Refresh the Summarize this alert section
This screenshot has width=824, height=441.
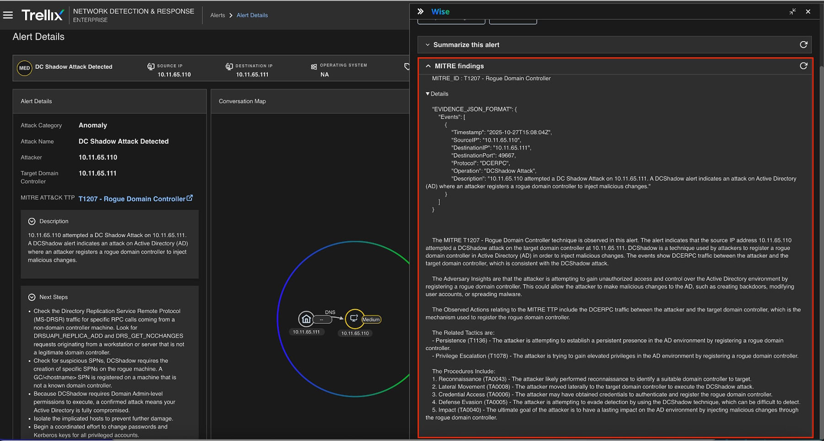[803, 44]
